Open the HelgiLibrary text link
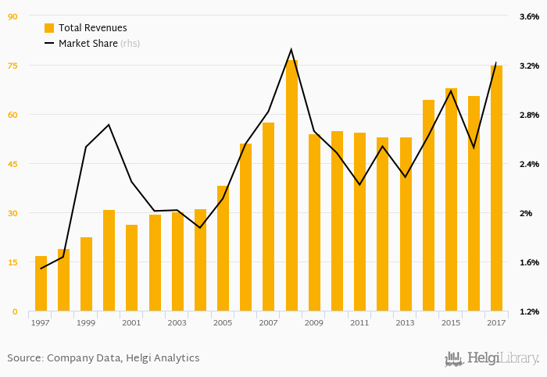This screenshot has height=377, width=547. (502, 358)
